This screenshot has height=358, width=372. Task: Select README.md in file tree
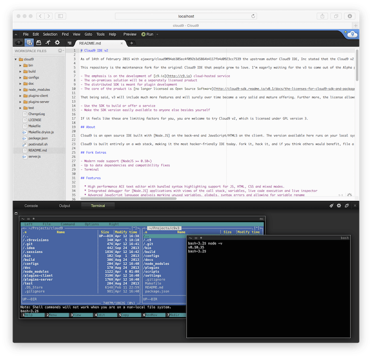tap(38, 150)
